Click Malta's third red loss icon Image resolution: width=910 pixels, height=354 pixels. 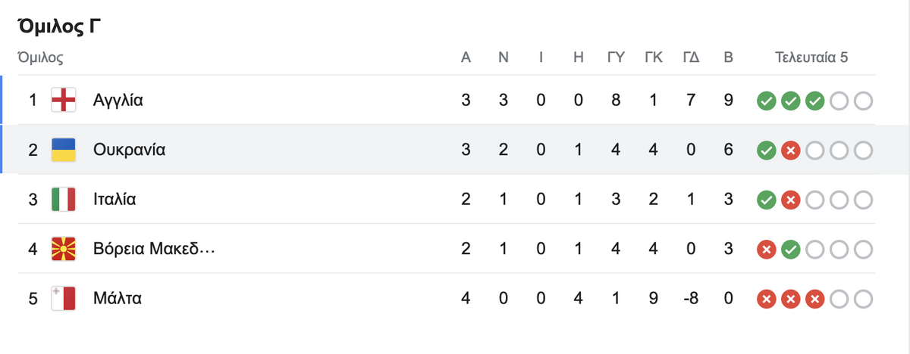point(814,300)
